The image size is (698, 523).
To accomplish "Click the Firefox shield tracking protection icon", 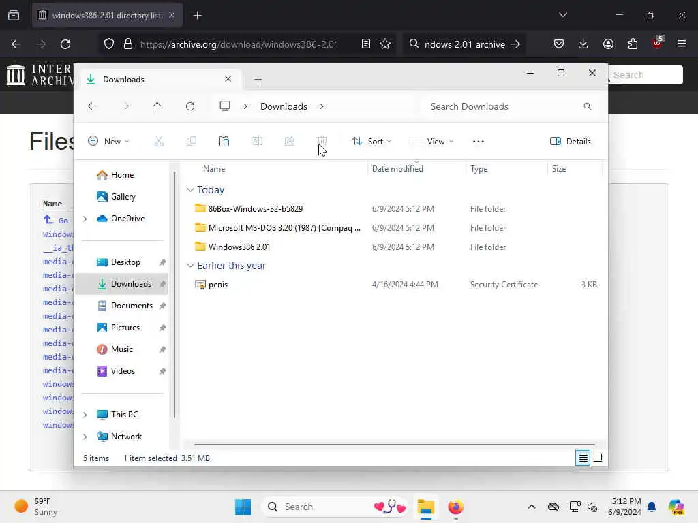I will click(109, 44).
